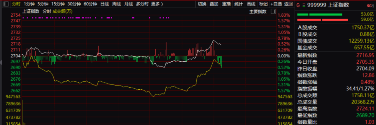Expand the 更多 more periods menu
Image resolution: width=376 pixels, height=125 pixels.
157,4
